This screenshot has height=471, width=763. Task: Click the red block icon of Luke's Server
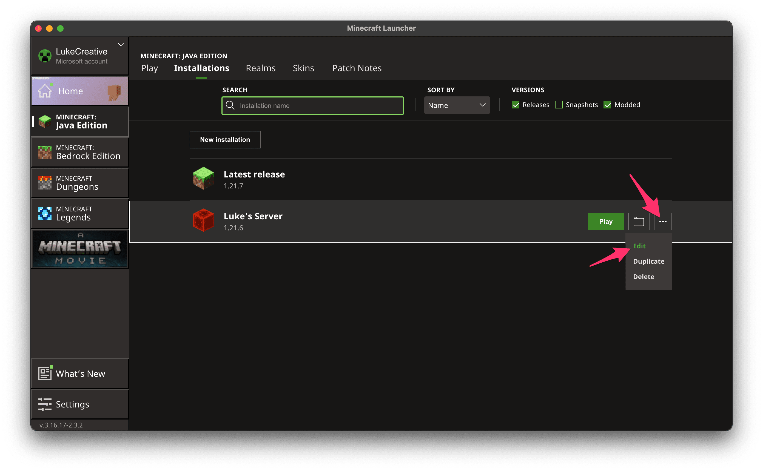click(203, 220)
